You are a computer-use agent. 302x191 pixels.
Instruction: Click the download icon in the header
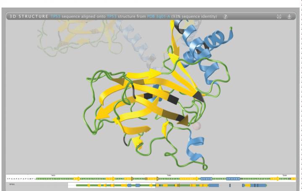(289, 16)
